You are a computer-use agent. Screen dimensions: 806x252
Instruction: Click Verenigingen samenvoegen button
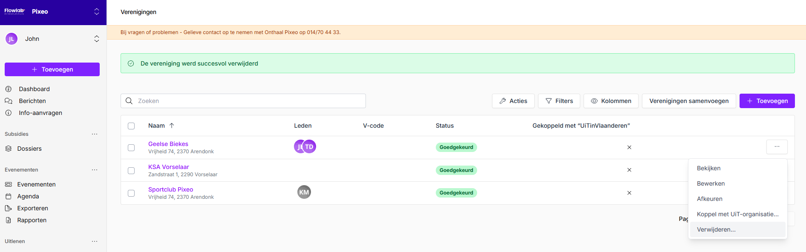(688, 101)
